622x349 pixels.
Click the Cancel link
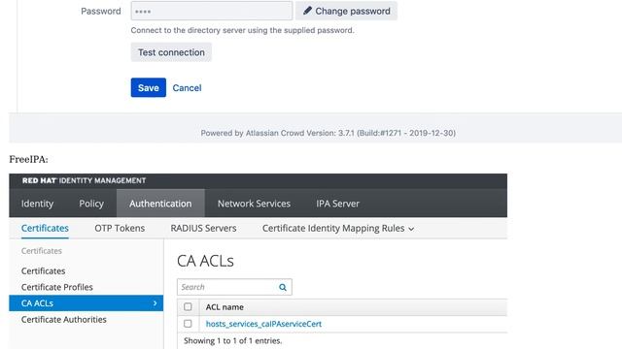[x=187, y=88]
